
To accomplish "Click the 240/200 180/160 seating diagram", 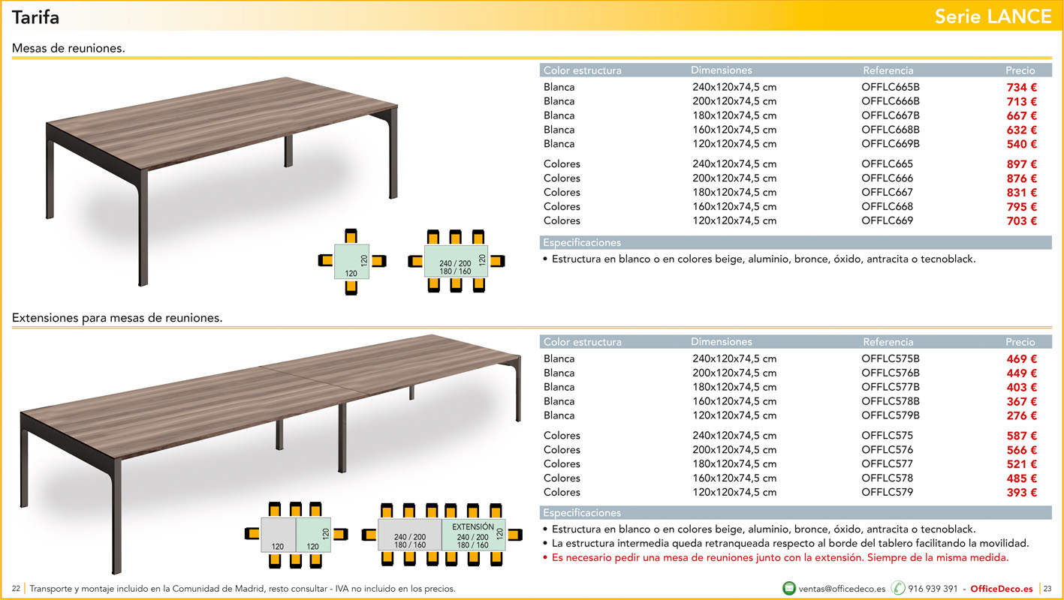I will coord(456,261).
